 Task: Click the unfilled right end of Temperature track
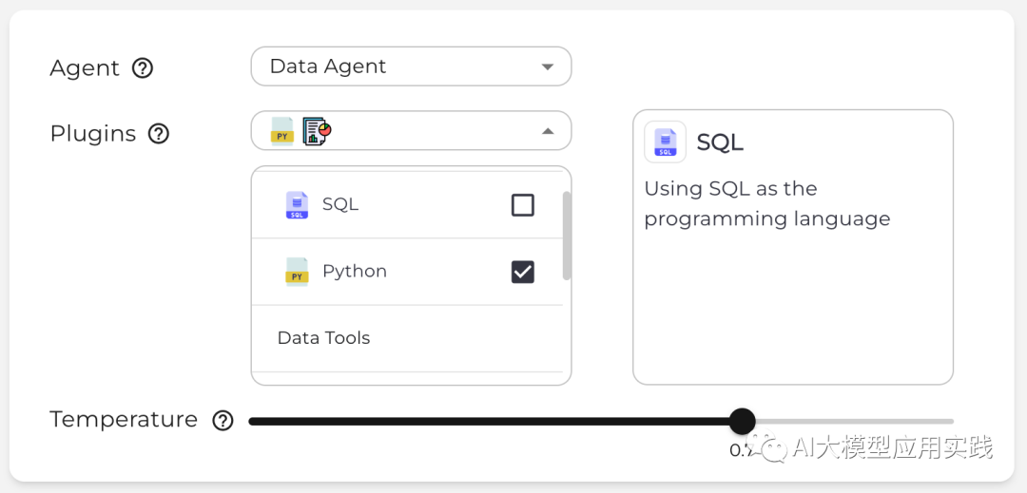click(903, 421)
